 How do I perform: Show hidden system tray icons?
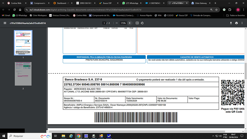click(213, 136)
